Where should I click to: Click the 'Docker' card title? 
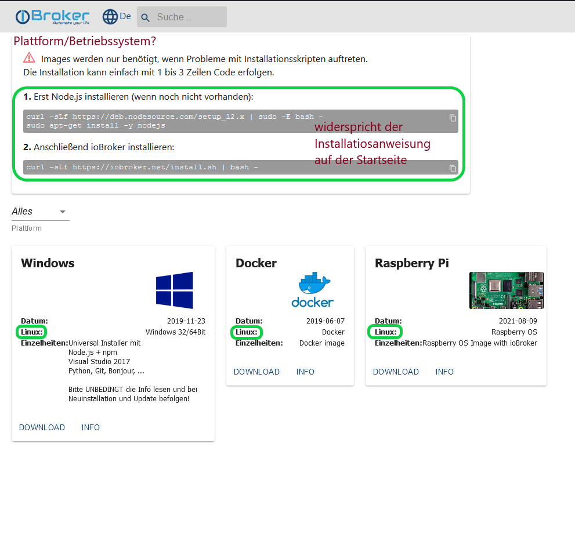256,263
